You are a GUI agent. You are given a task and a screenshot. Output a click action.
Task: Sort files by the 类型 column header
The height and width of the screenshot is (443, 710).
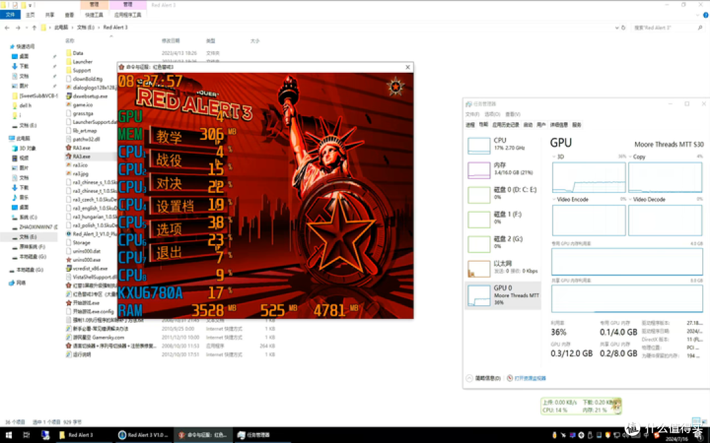pos(210,41)
